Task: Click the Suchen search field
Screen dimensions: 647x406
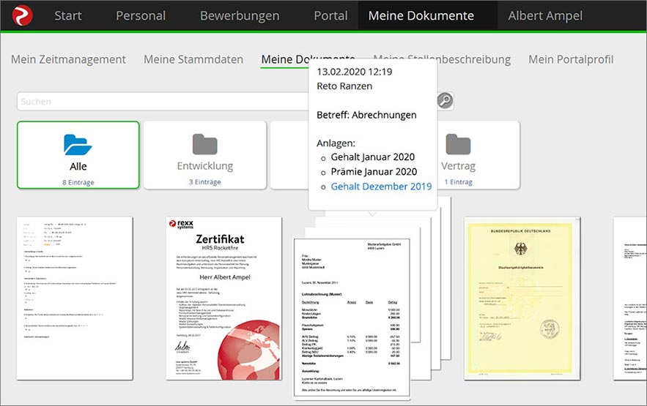Action: click(x=163, y=101)
